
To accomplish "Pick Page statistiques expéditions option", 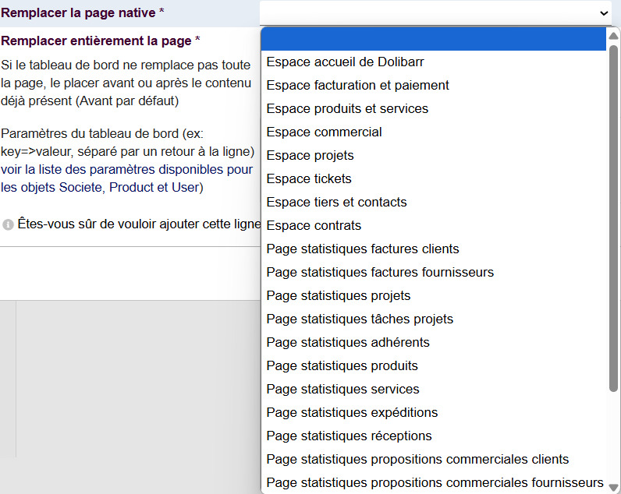I will (x=352, y=413).
